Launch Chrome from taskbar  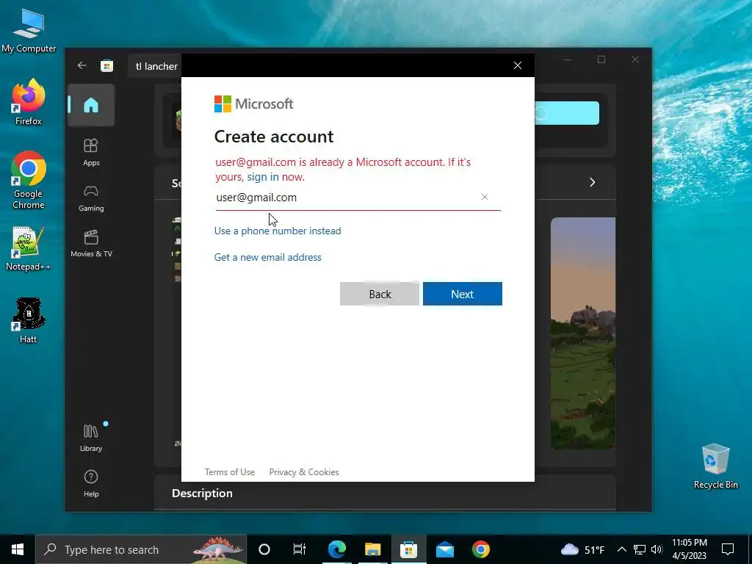coord(480,549)
